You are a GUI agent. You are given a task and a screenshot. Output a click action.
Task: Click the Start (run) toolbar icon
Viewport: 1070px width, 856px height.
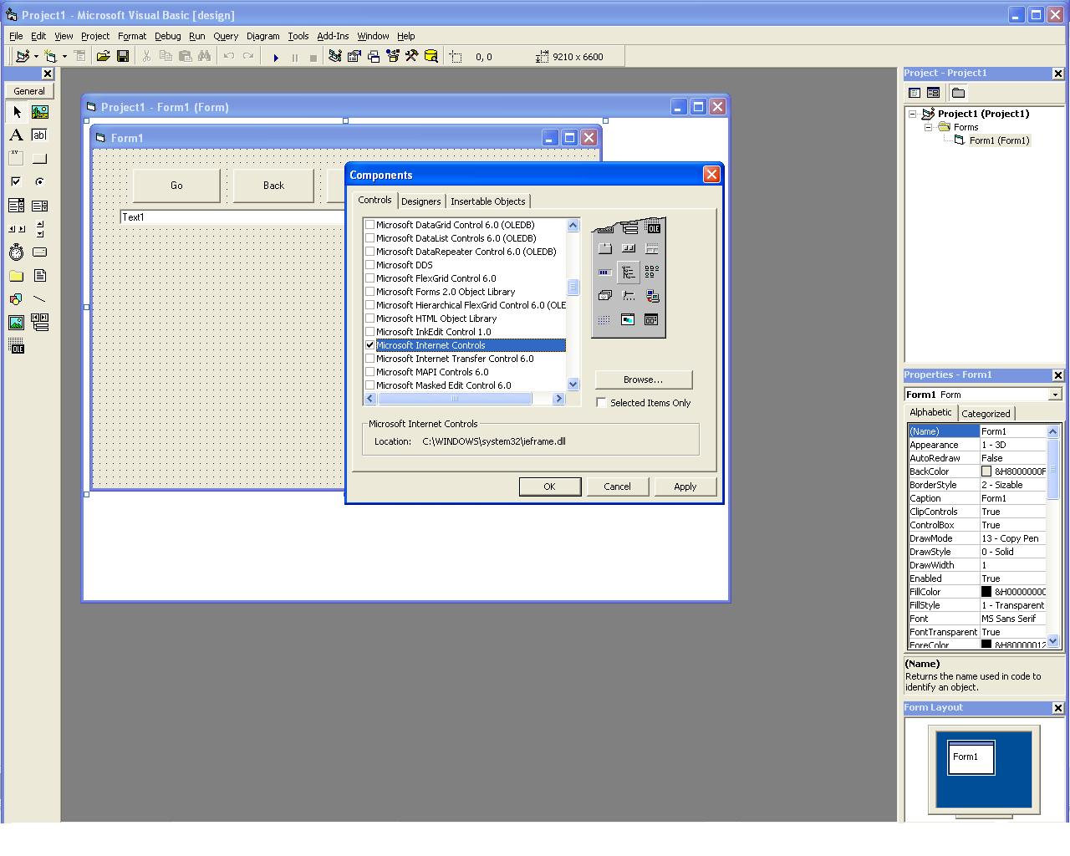276,57
